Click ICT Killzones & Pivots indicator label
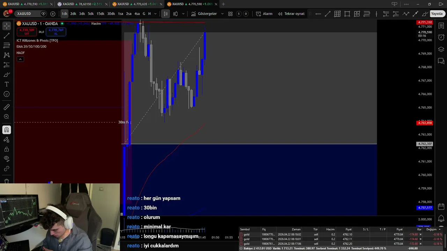447x251 pixels. [37, 40]
